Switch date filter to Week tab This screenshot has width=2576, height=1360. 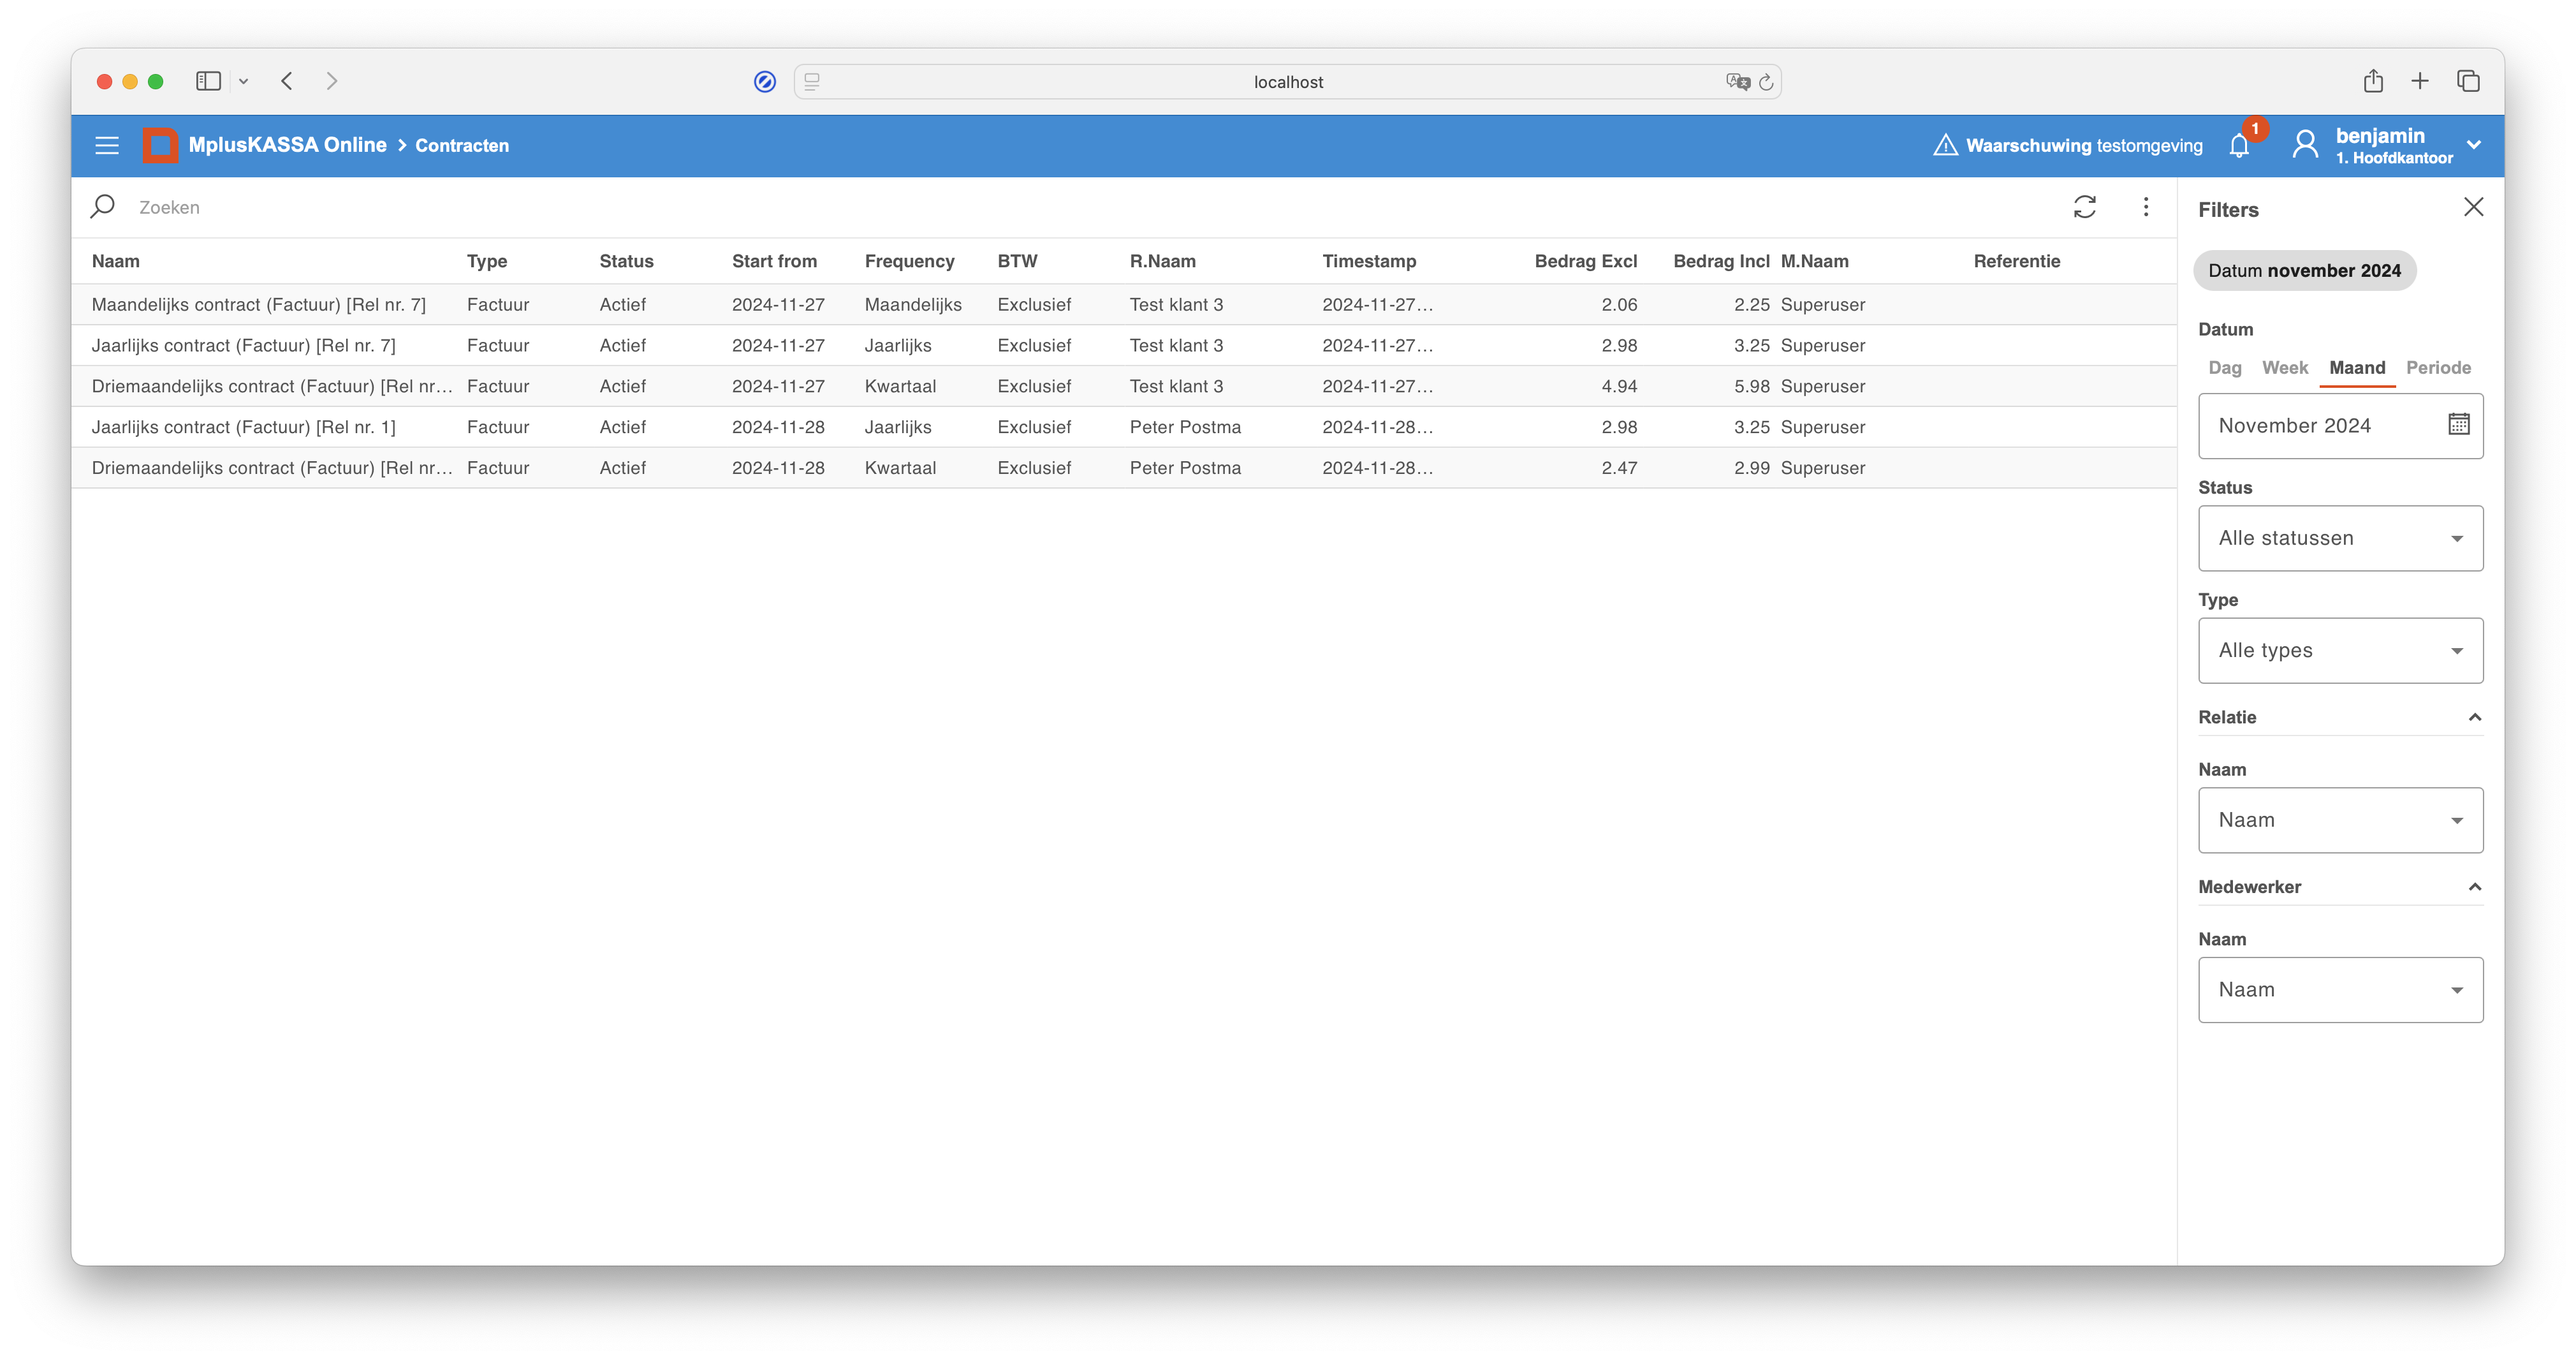click(x=2285, y=368)
